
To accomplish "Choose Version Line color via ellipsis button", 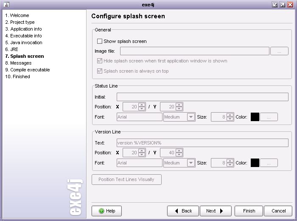I will click(x=269, y=163).
